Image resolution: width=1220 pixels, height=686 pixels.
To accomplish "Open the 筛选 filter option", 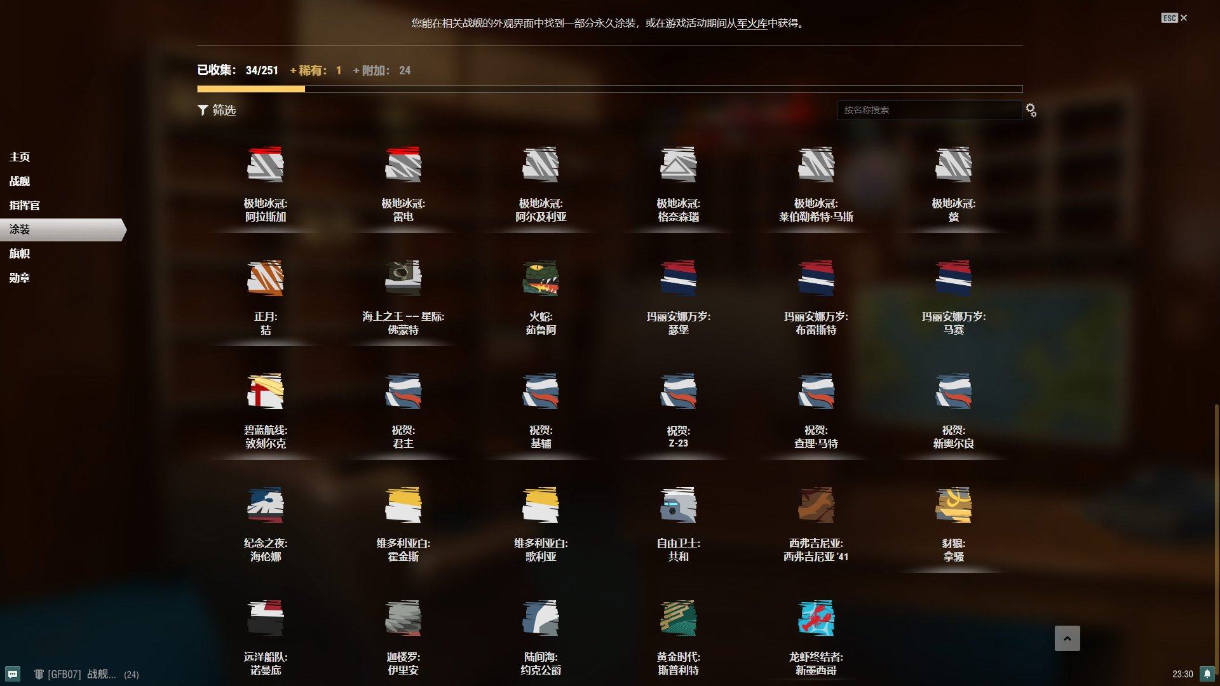I will pyautogui.click(x=217, y=110).
